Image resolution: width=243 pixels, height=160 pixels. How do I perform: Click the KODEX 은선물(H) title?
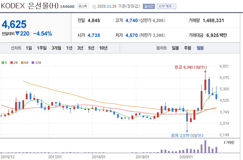click(30, 6)
